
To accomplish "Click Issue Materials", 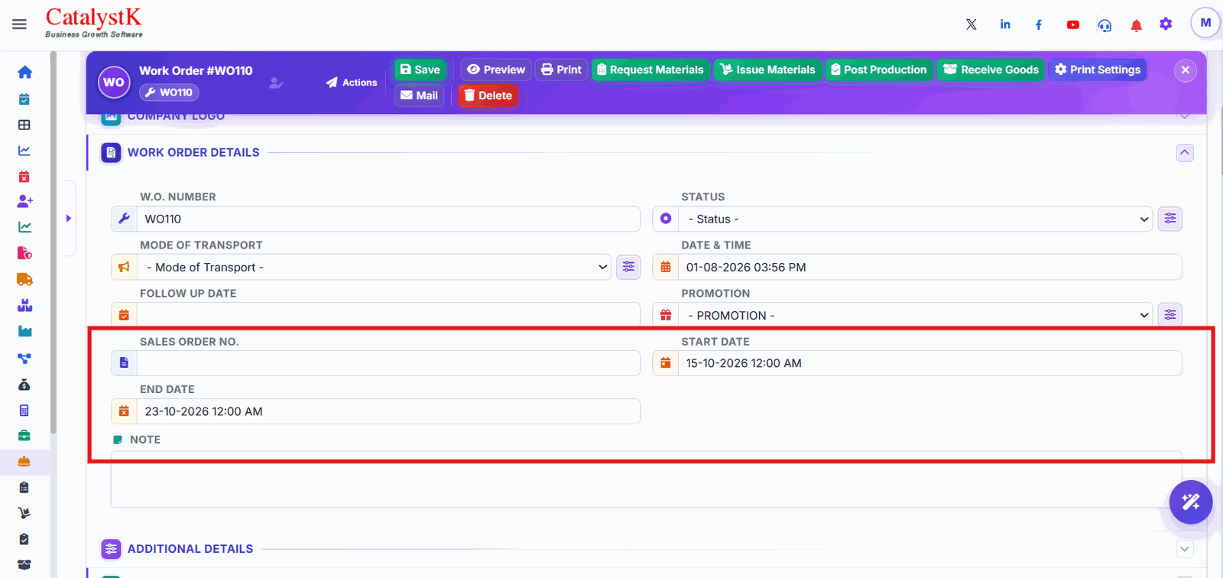I will (x=768, y=70).
